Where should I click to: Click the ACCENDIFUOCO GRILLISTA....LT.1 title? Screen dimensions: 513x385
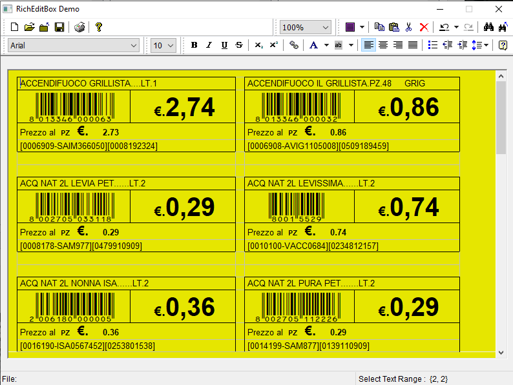[89, 84]
